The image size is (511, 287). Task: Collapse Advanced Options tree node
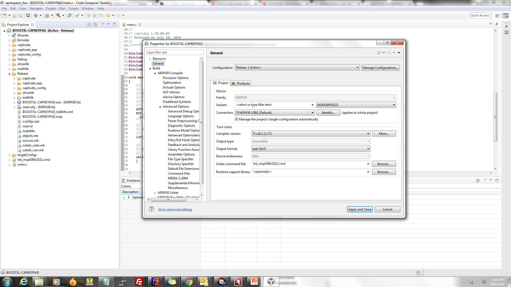coord(160,107)
